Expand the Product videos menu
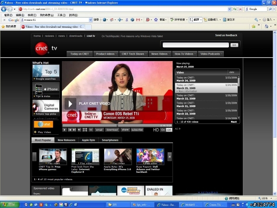277x208 pixels. 106,54
